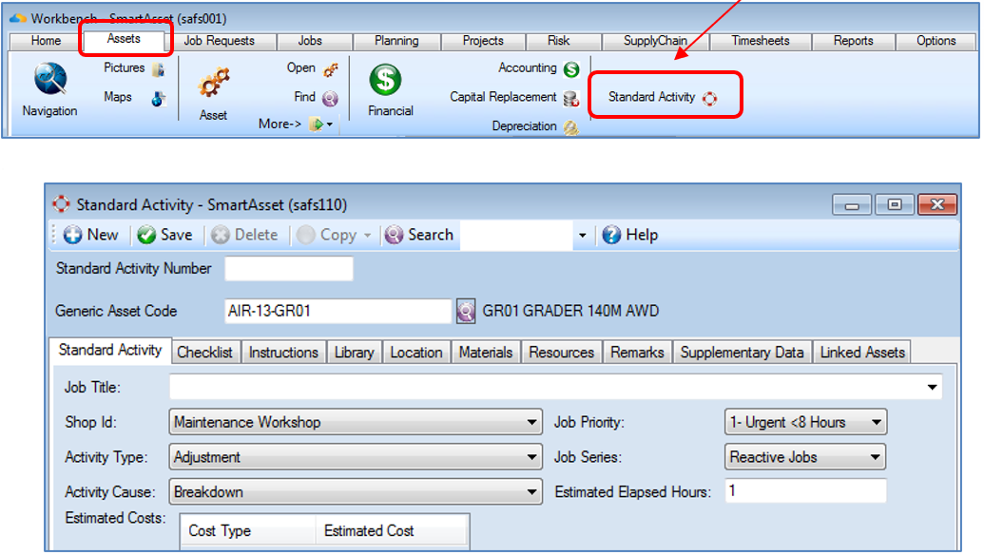Minimize the Standard Activity window
This screenshot has width=984, height=555.
pyautogui.click(x=852, y=204)
